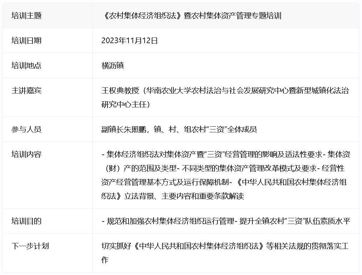The height and width of the screenshot is (275, 362).
Task: Click the 规范和加强农村集体经济组织运行管理 text
Action: (170, 221)
